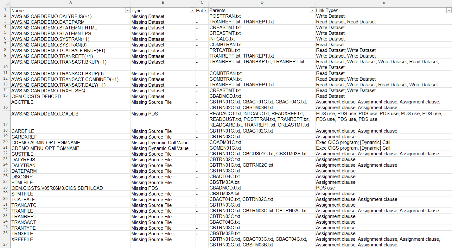Select column E header

384,2
